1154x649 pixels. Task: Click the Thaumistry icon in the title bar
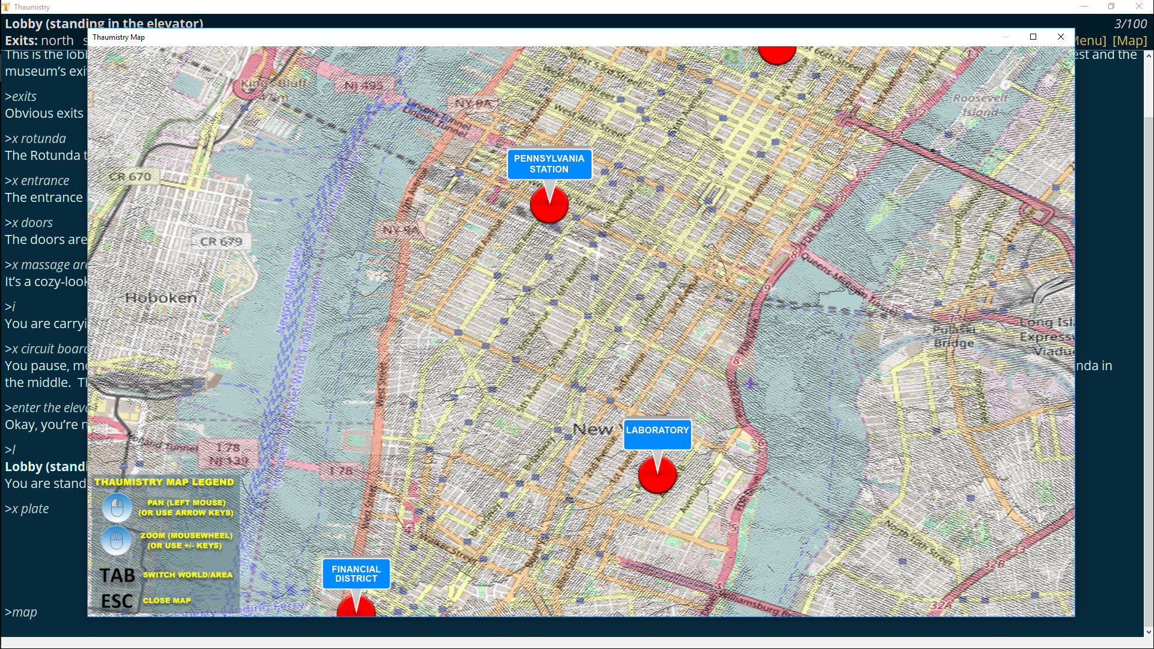pos(7,7)
